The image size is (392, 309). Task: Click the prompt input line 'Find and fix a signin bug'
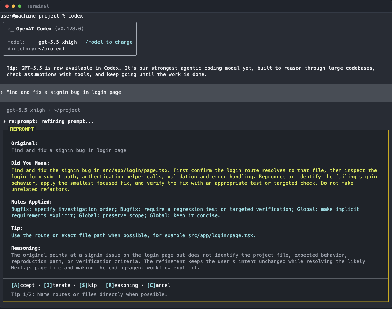click(x=196, y=92)
